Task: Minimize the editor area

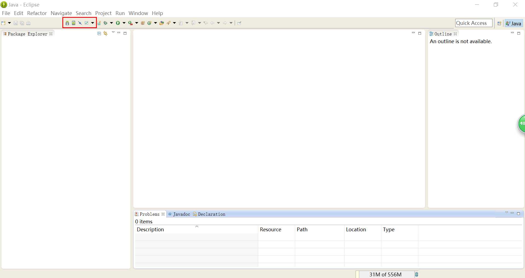Action: [x=413, y=32]
